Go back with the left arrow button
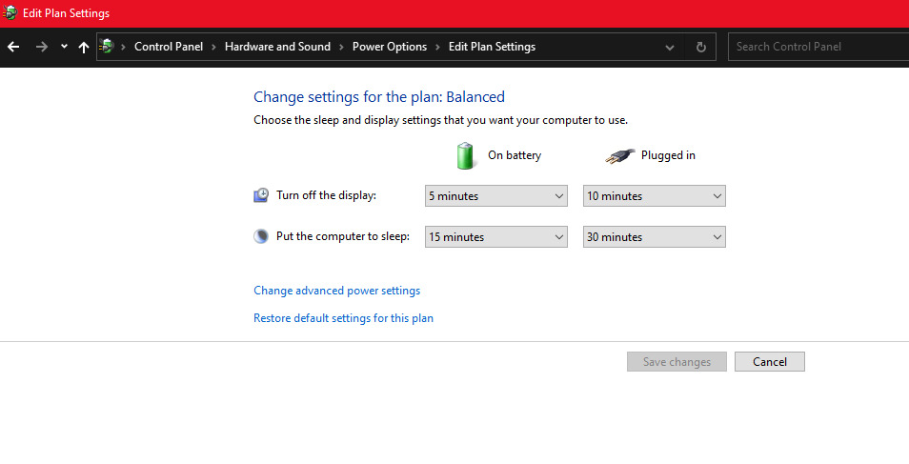The width and height of the screenshot is (909, 464). coord(13,47)
